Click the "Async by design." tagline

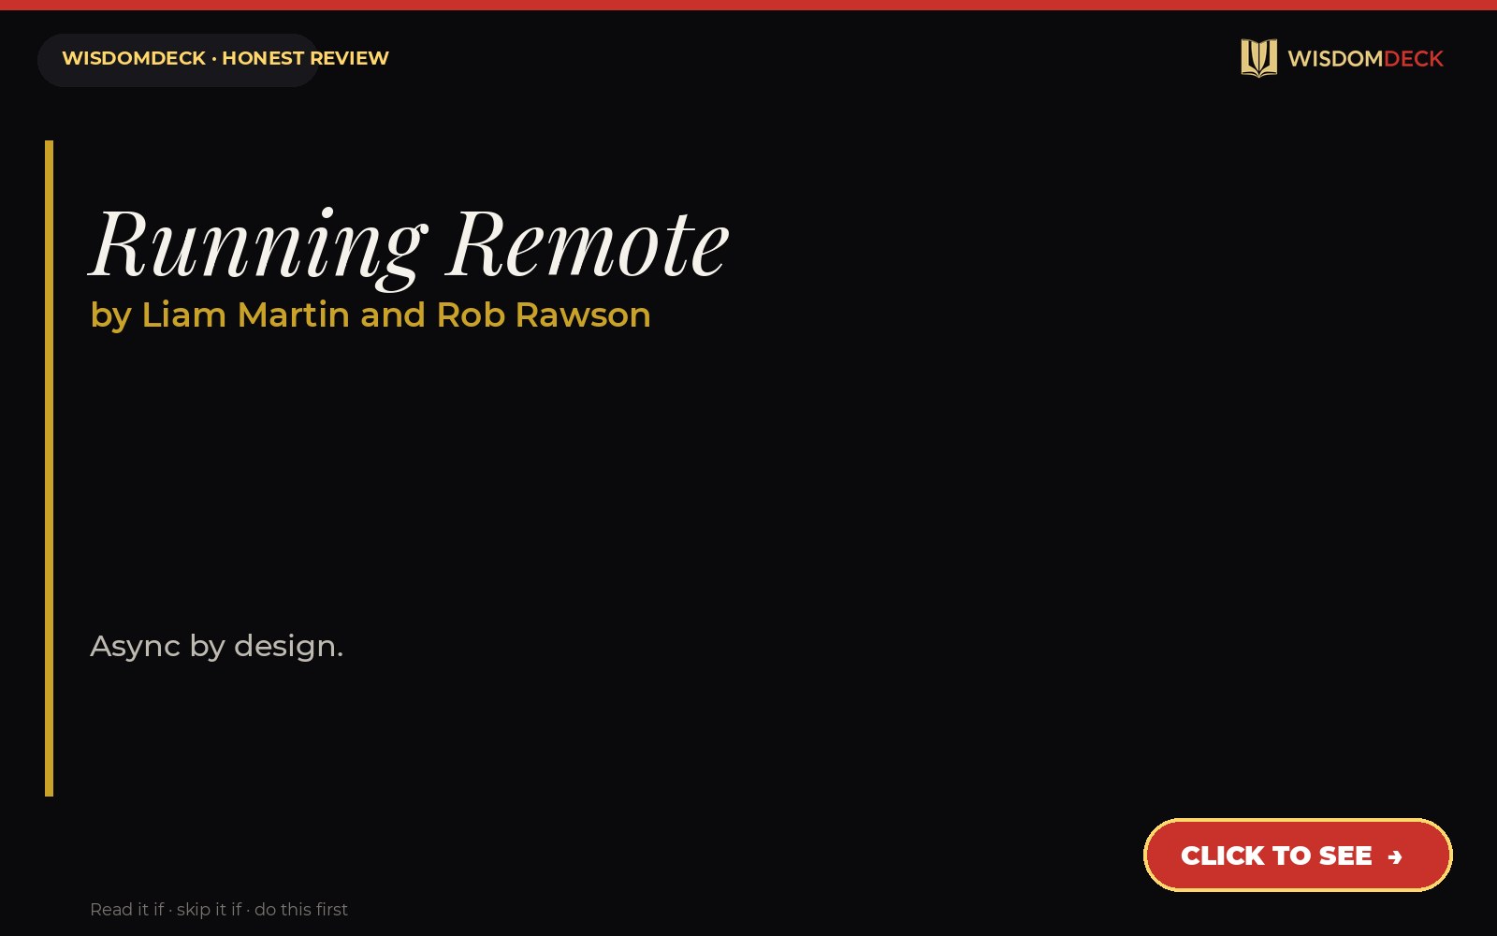(216, 646)
